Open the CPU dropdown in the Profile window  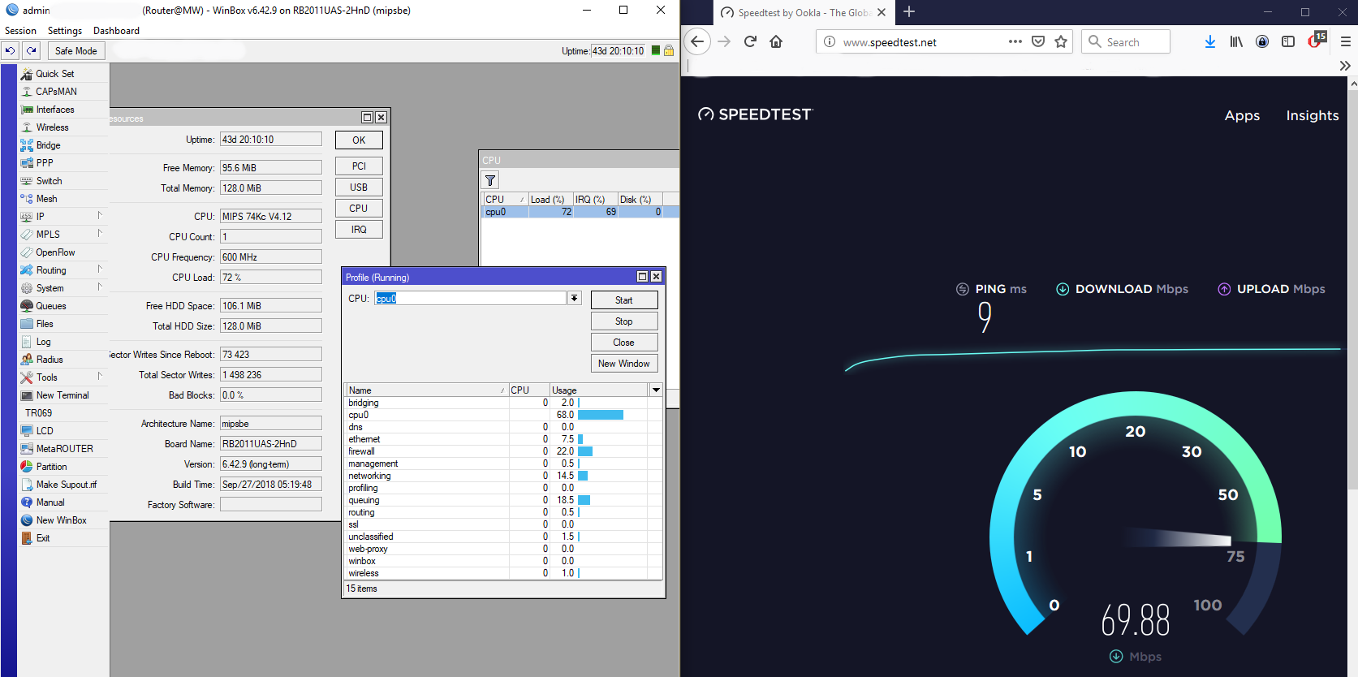click(574, 299)
